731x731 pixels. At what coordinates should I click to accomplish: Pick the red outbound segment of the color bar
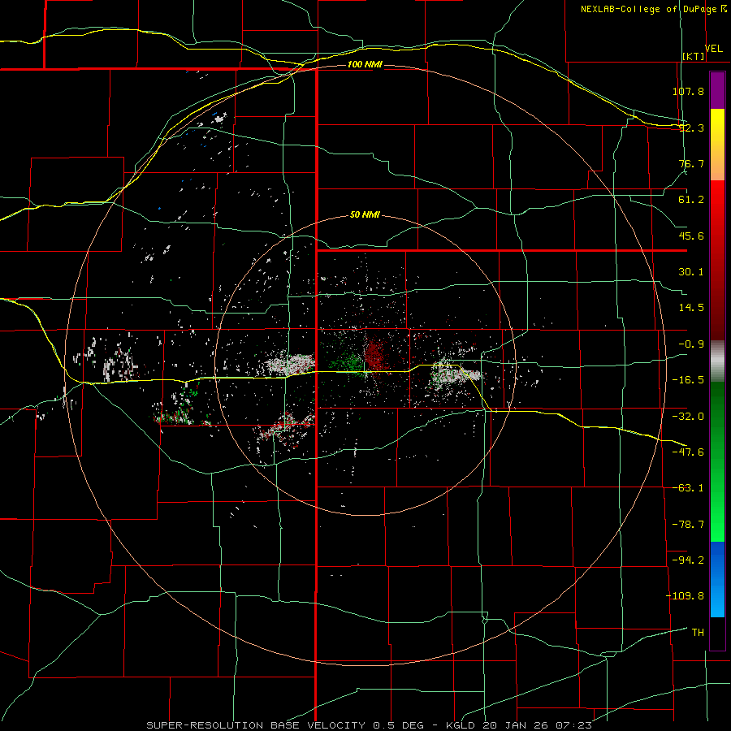click(717, 260)
